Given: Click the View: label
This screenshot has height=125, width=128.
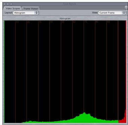Looking at the screenshot, I should [95, 12].
